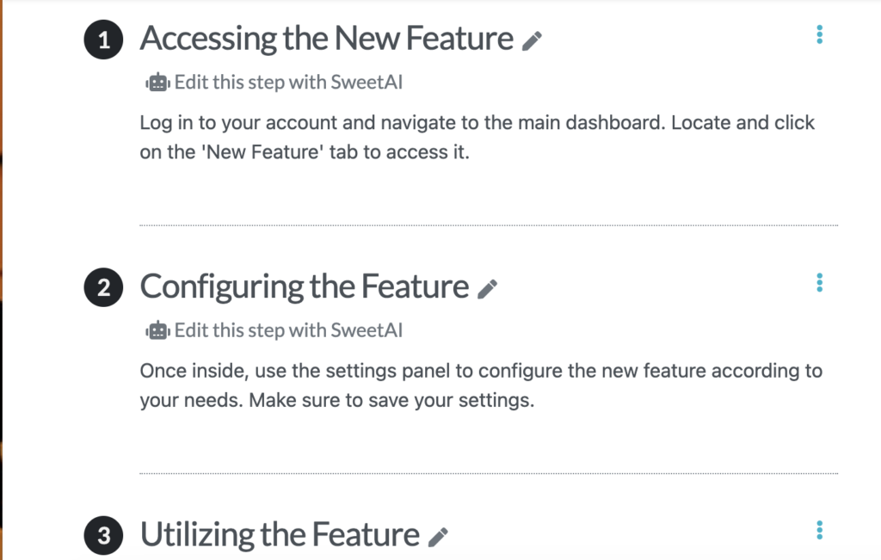Open three-dot menu for step 1
The image size is (881, 560).
click(x=819, y=34)
